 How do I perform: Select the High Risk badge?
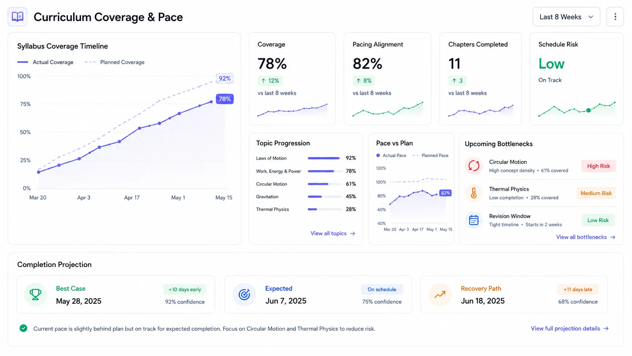click(598, 166)
